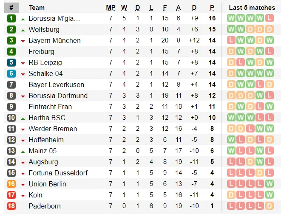The width and height of the screenshot is (281, 214).
Task: Click Bayern München's first last-match loss icon
Action: tap(231, 40)
